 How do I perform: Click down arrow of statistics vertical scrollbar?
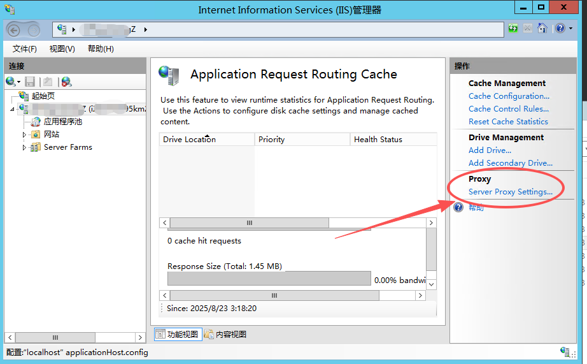coord(431,284)
